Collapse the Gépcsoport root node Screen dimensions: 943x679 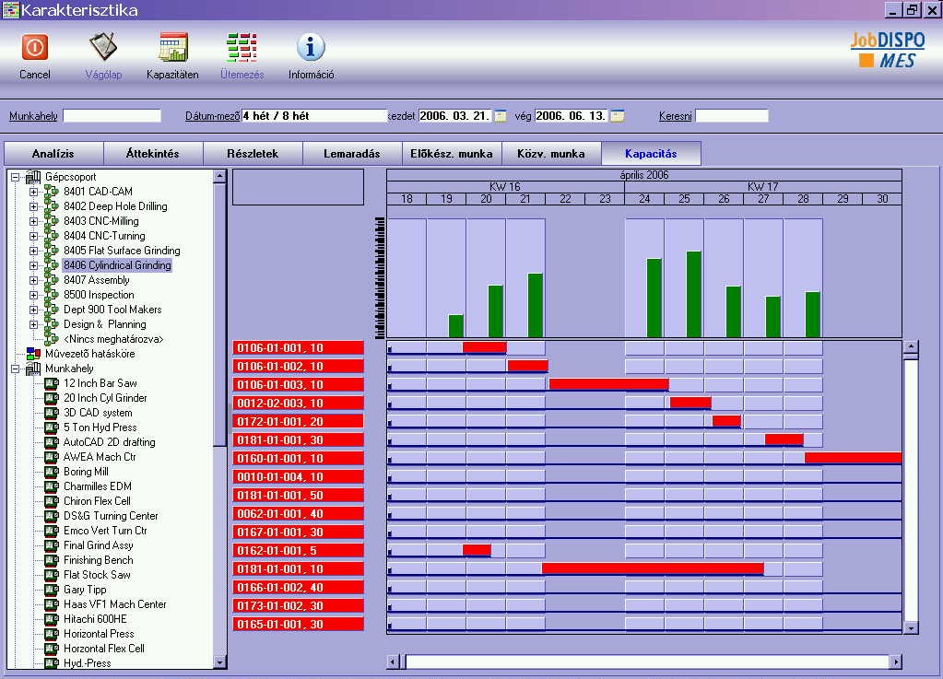click(x=16, y=177)
